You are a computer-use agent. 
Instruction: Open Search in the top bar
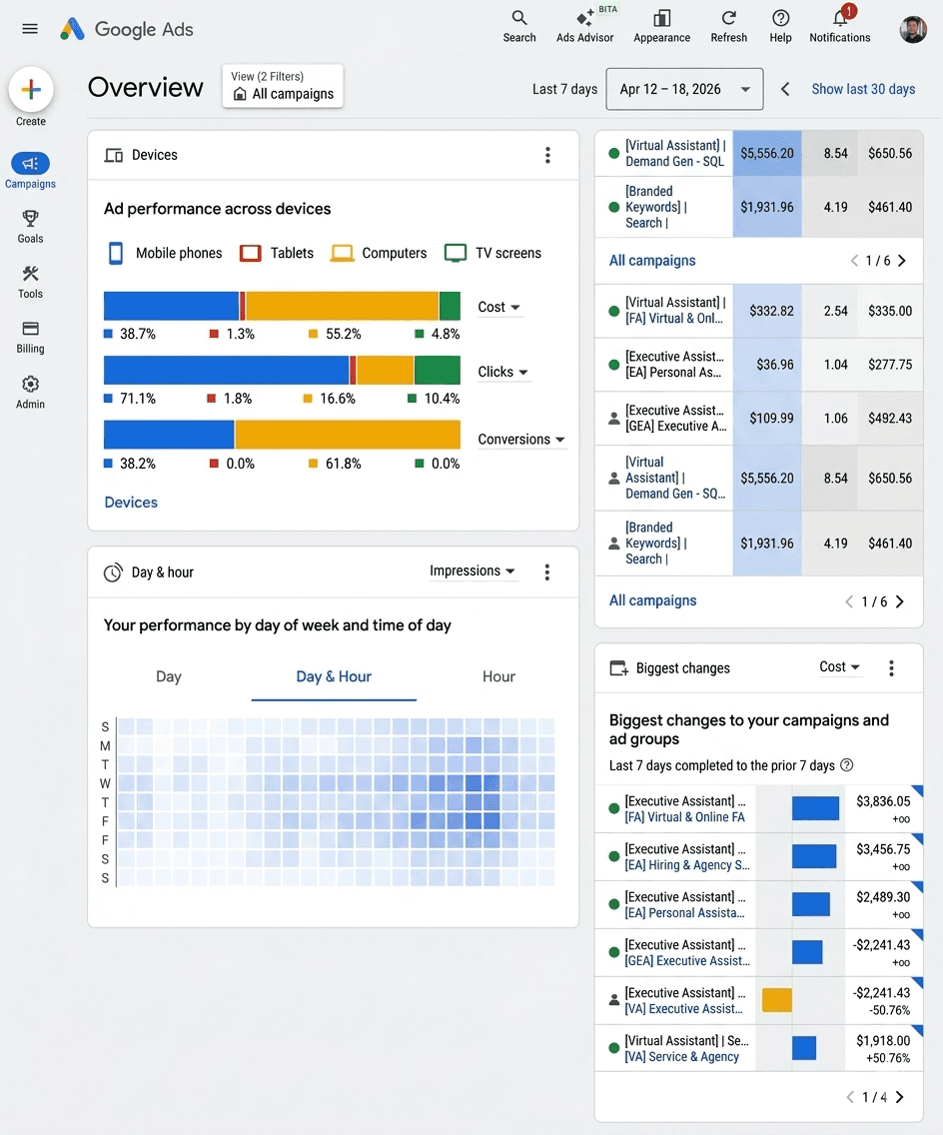518,26
